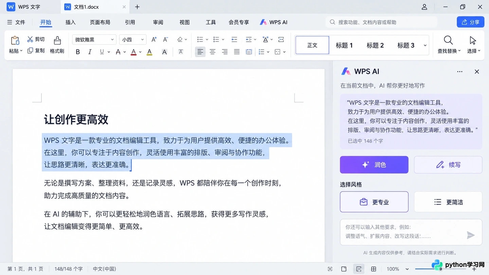The image size is (489, 275).
Task: Toggle bold formatting
Action: 78,52
